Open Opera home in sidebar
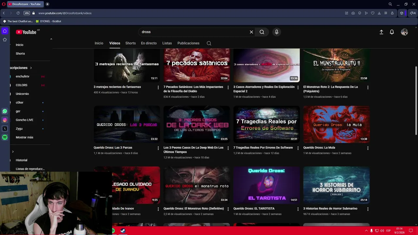Screen dimensions: 418x235 pos(5,31)
